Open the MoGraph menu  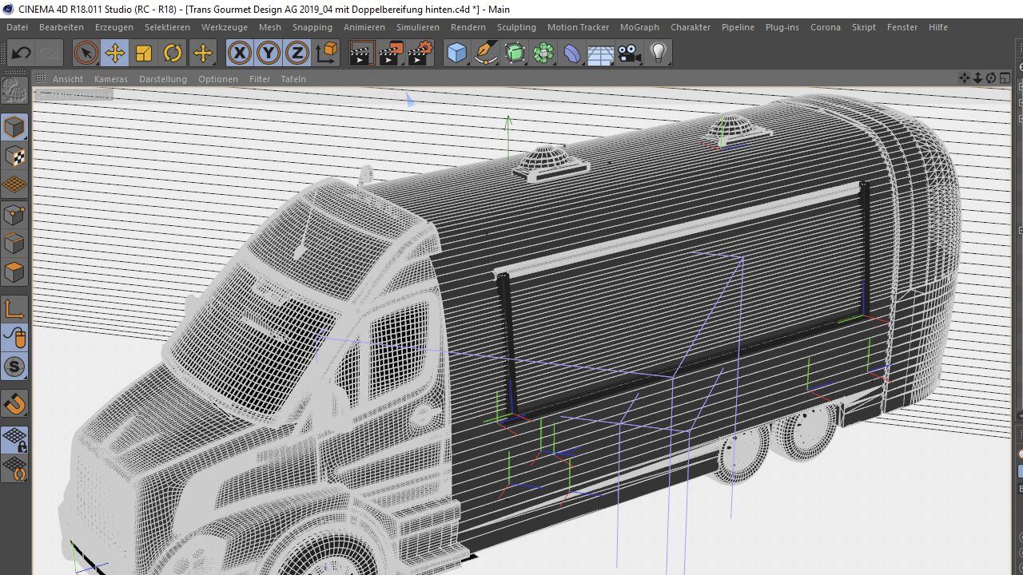[639, 27]
